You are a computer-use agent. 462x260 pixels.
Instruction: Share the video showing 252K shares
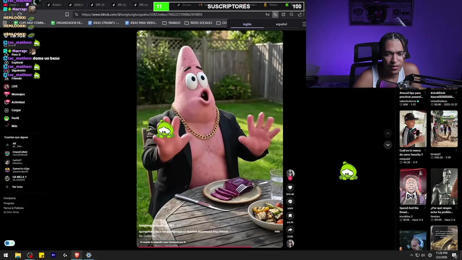pyautogui.click(x=290, y=230)
